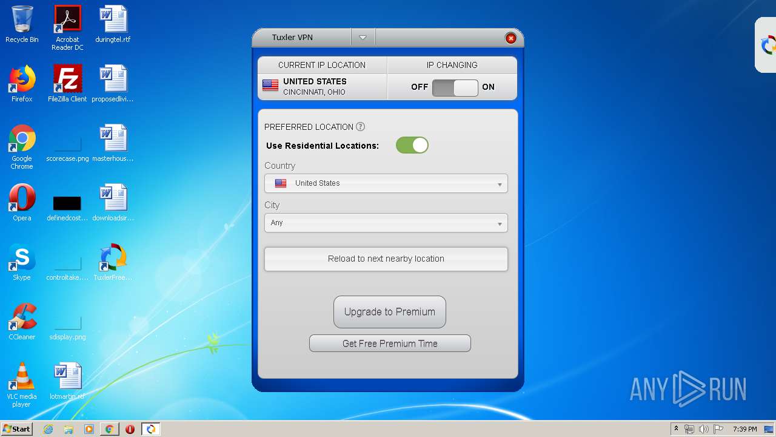
Task: Open Internet Explorer from taskbar
Action: coord(48,429)
